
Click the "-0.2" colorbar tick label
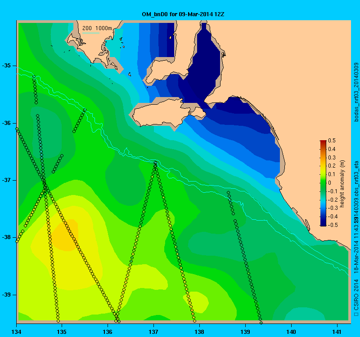click(333, 200)
